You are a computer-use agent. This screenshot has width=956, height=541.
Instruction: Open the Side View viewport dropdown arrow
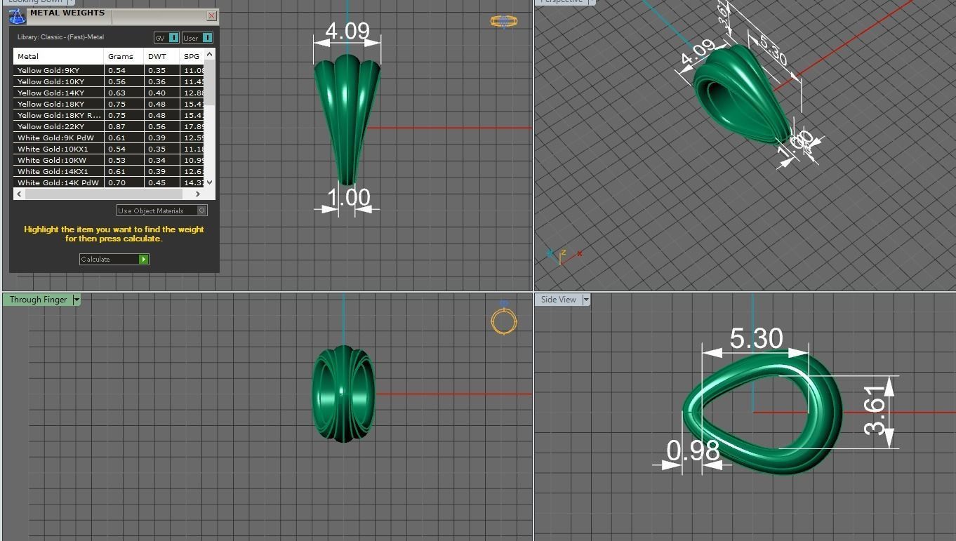pyautogui.click(x=586, y=300)
